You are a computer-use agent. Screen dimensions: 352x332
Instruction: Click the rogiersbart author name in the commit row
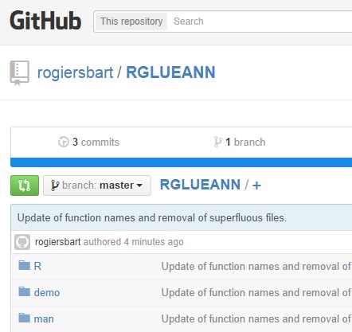tap(57, 242)
